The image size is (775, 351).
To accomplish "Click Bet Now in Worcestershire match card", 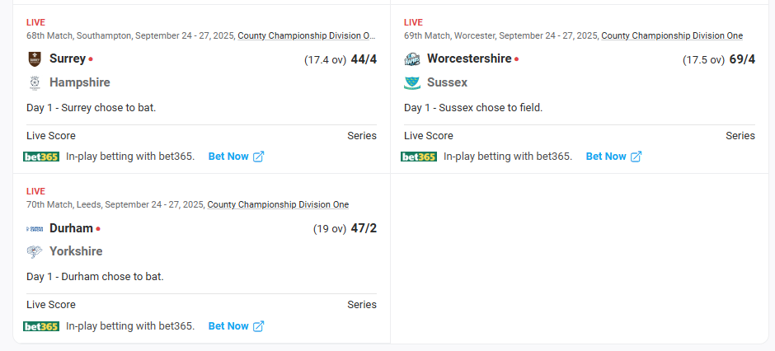I will pyautogui.click(x=606, y=157).
